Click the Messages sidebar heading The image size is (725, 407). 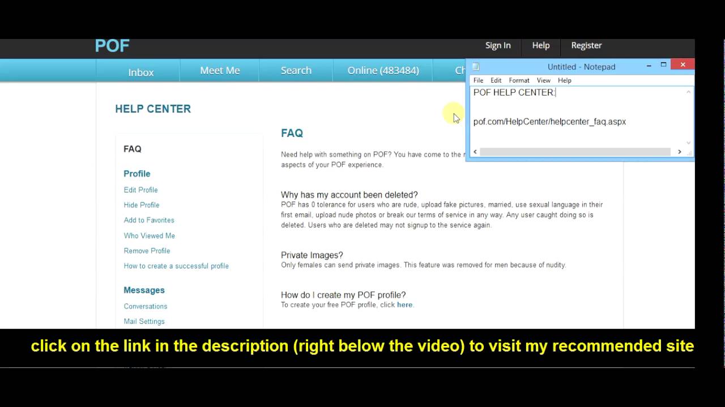(144, 290)
